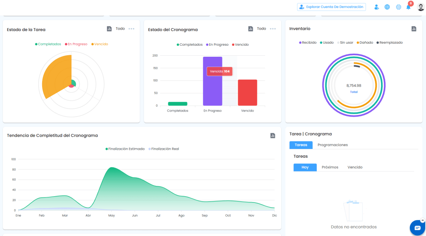Screen dimensions: 426x236
Task: Open Todo filter in Estado de la Tarea
Action: click(120, 28)
